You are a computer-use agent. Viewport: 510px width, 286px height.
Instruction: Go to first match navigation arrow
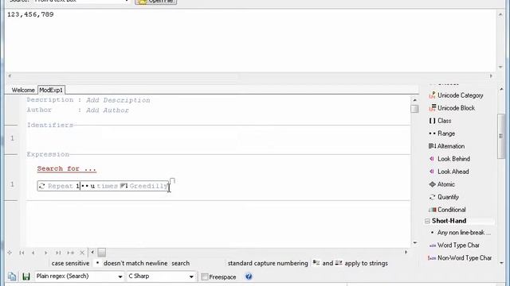[x=22, y=253]
